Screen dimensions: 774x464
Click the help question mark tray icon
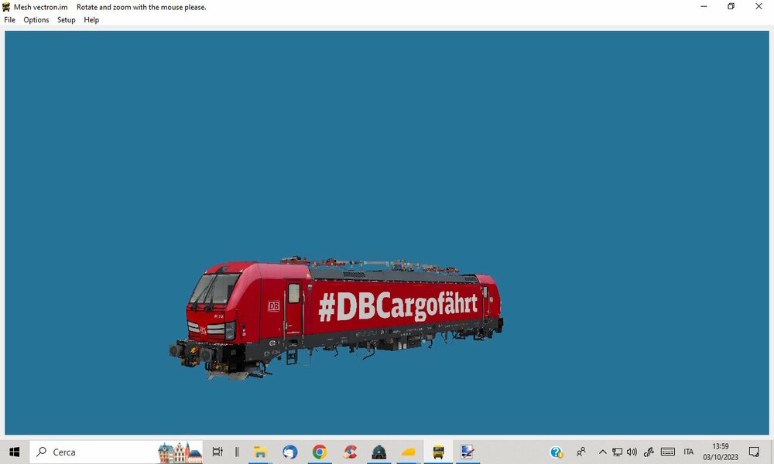tap(557, 452)
